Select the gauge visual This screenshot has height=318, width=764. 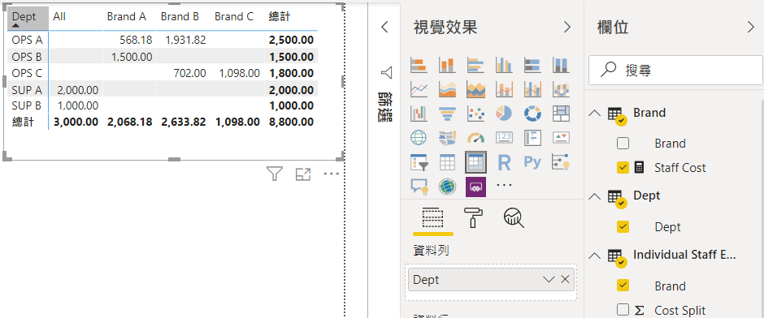coord(475,138)
